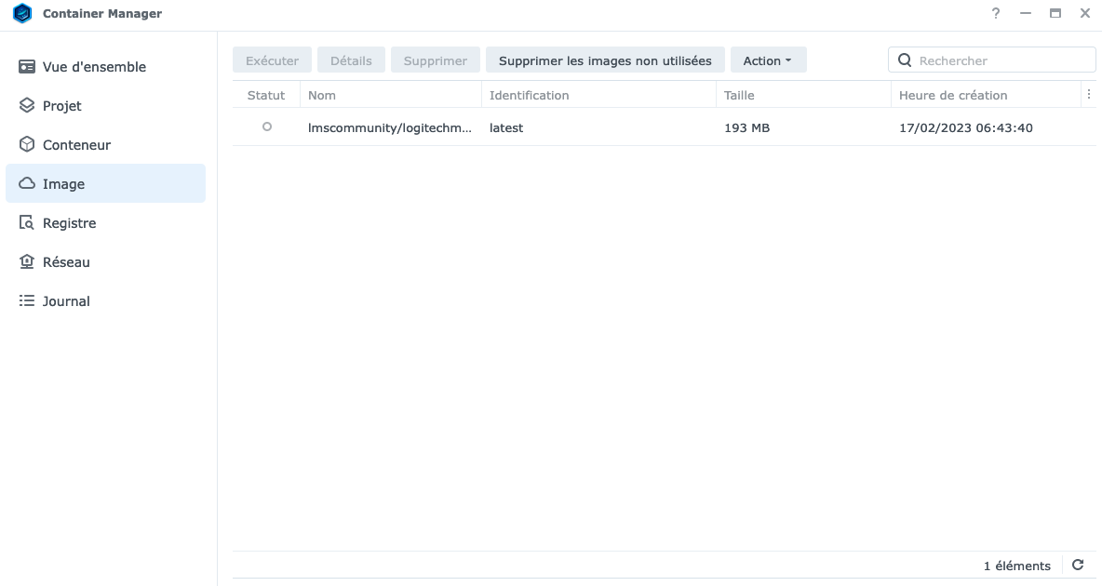1102x586 pixels.
Task: Open column options menu with three dots
Action: click(x=1089, y=95)
